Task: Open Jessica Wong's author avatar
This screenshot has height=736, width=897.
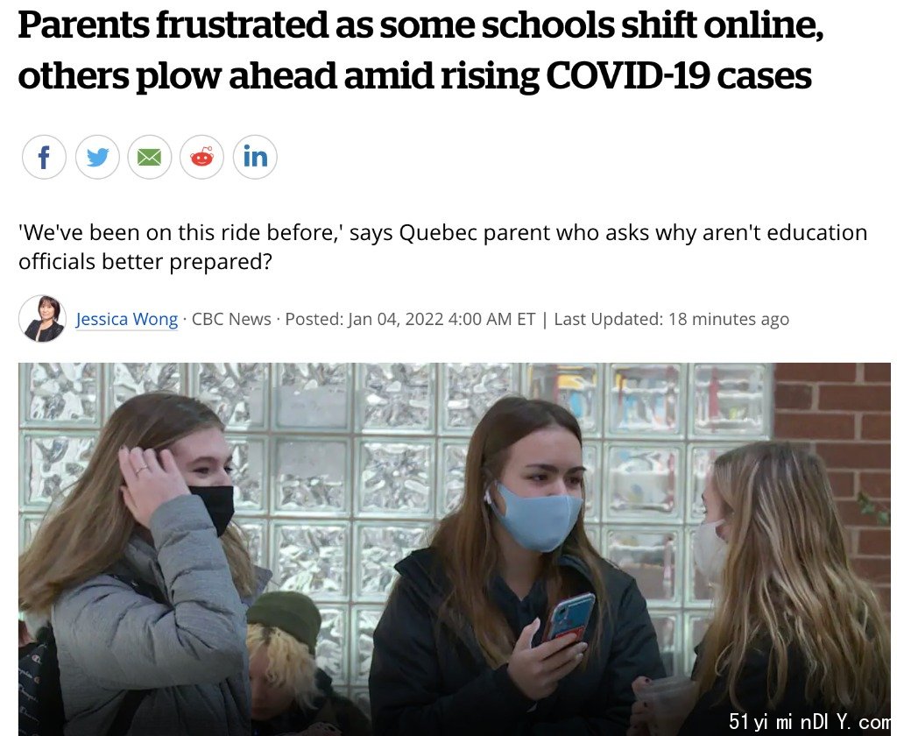Action: (x=42, y=319)
